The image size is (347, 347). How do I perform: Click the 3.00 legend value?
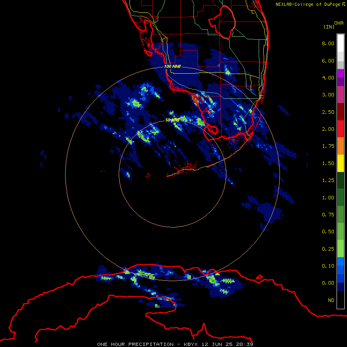point(328,95)
